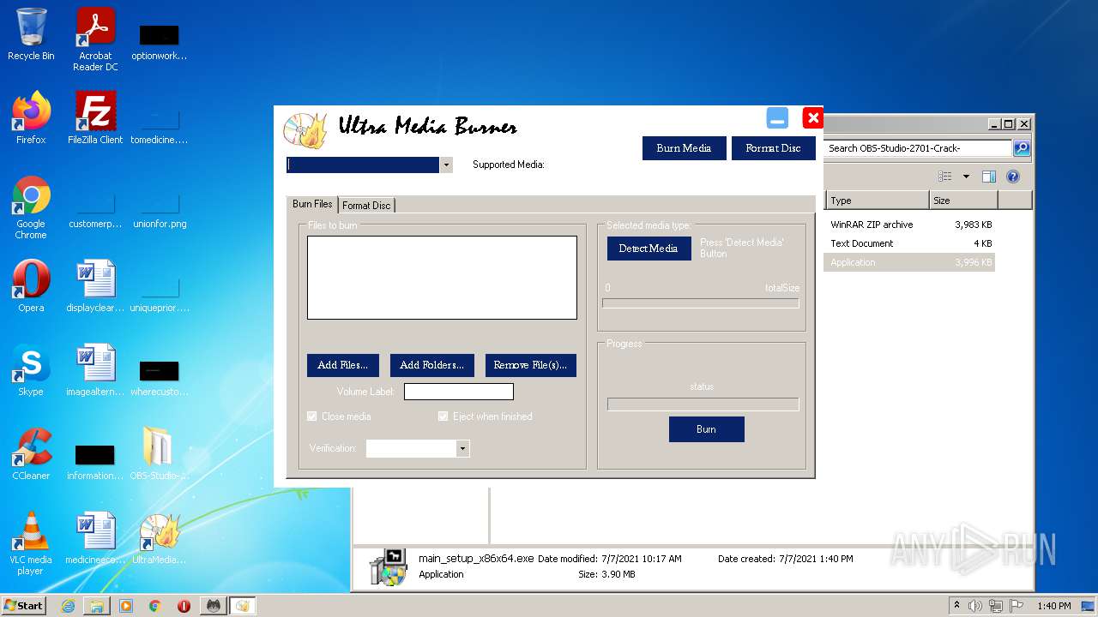Select the FileZilla Client desktop shortcut
Image resolution: width=1098 pixels, height=617 pixels.
[x=95, y=118]
